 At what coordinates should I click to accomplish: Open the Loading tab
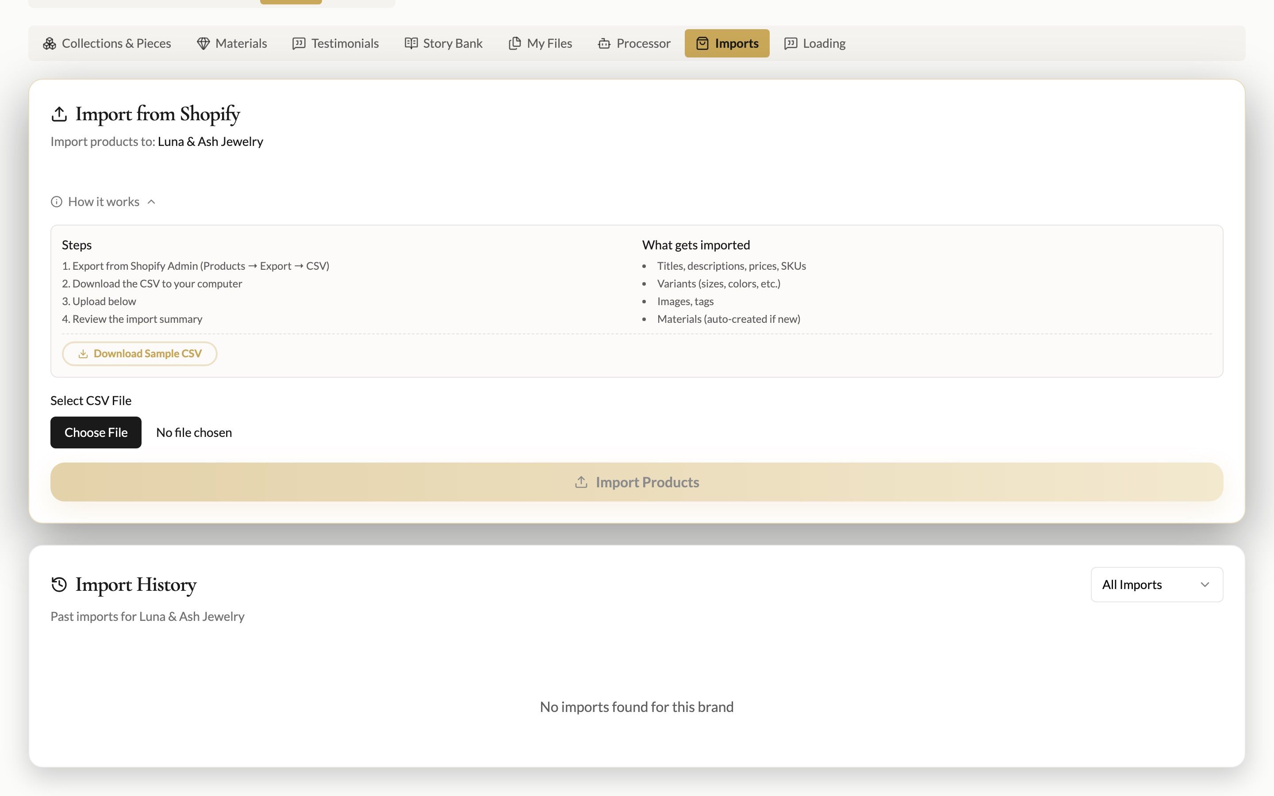[x=815, y=43]
